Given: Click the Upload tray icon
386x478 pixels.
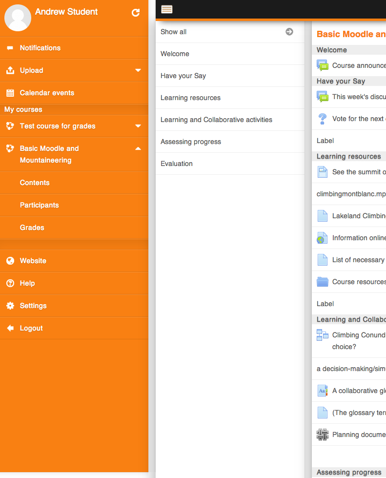Looking at the screenshot, I should [10, 70].
